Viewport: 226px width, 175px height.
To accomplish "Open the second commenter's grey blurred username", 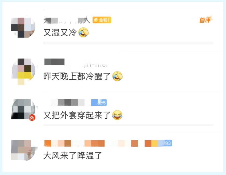I will tap(54, 62).
